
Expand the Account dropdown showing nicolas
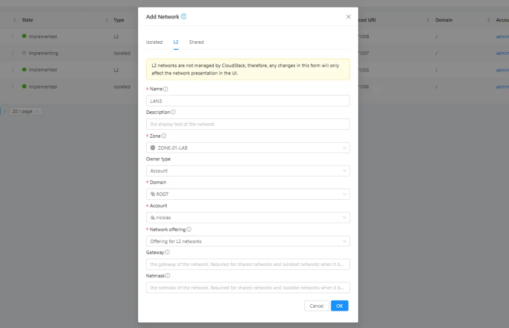coord(248,218)
